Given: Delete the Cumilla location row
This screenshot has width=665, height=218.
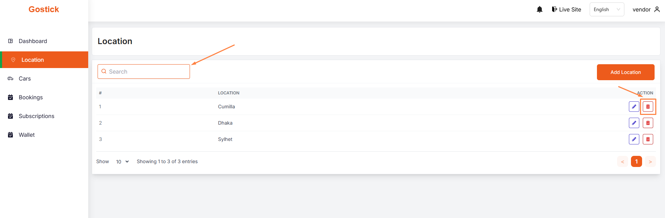Looking at the screenshot, I should point(648,107).
